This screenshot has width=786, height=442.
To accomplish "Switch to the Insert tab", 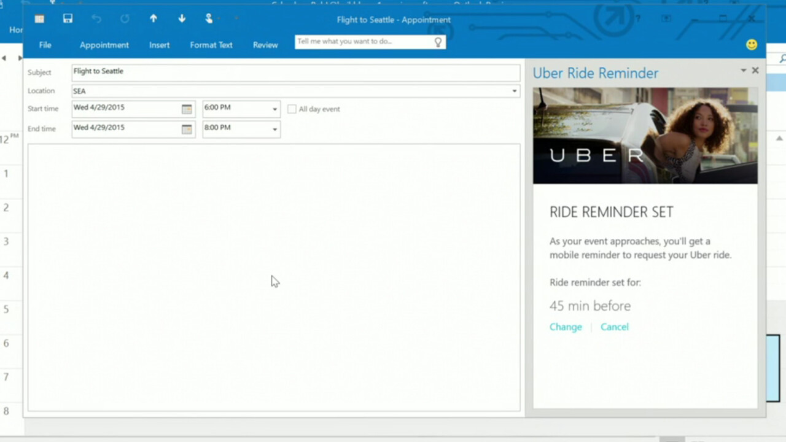I will (159, 45).
